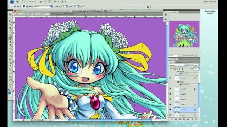Switch to the Paths tab
The height and width of the screenshot is (127, 227).
click(188, 62)
